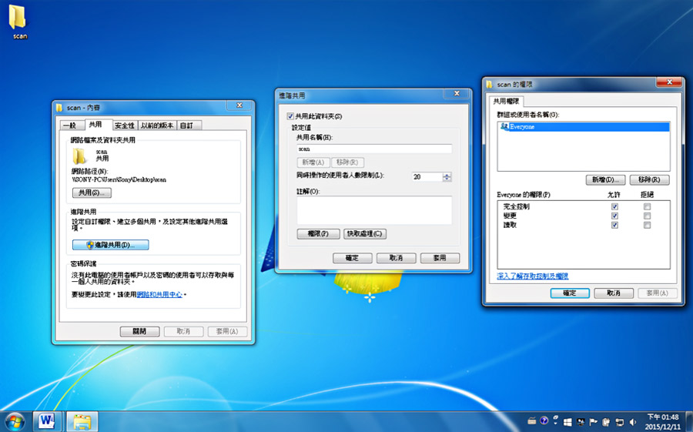This screenshot has height=432, width=693.
Task: Click the Caching (快取處理) button
Action: click(x=365, y=233)
